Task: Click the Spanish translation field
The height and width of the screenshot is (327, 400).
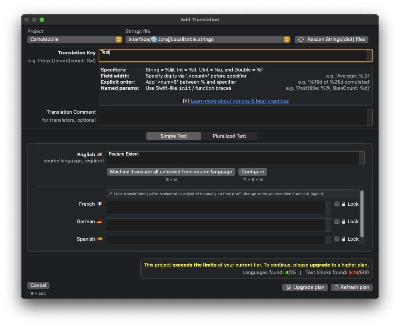Action: coord(219,240)
